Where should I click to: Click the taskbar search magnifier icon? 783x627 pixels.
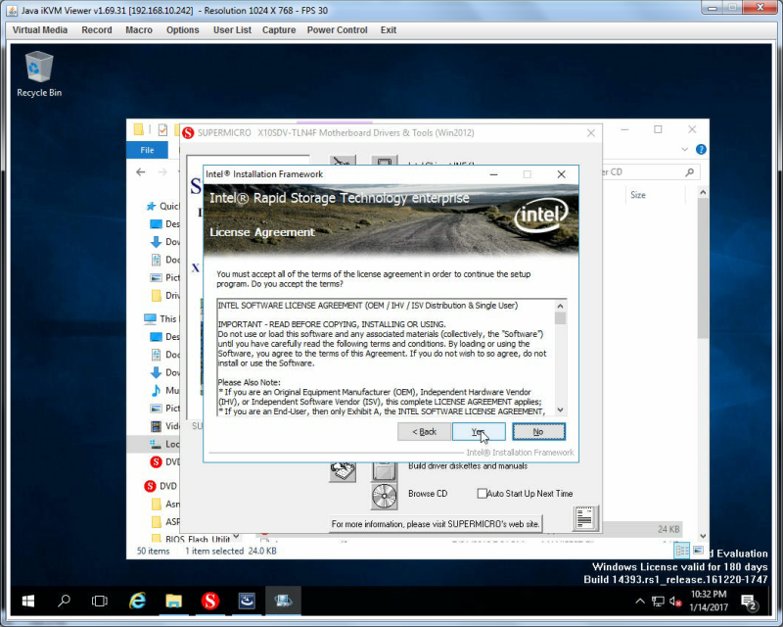tap(64, 601)
